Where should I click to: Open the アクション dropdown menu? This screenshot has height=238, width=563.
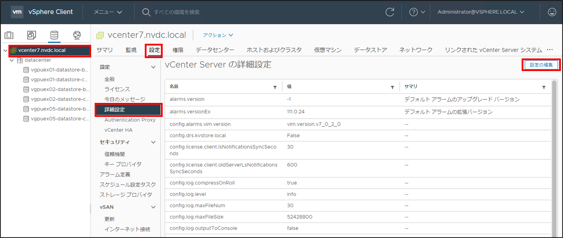218,35
